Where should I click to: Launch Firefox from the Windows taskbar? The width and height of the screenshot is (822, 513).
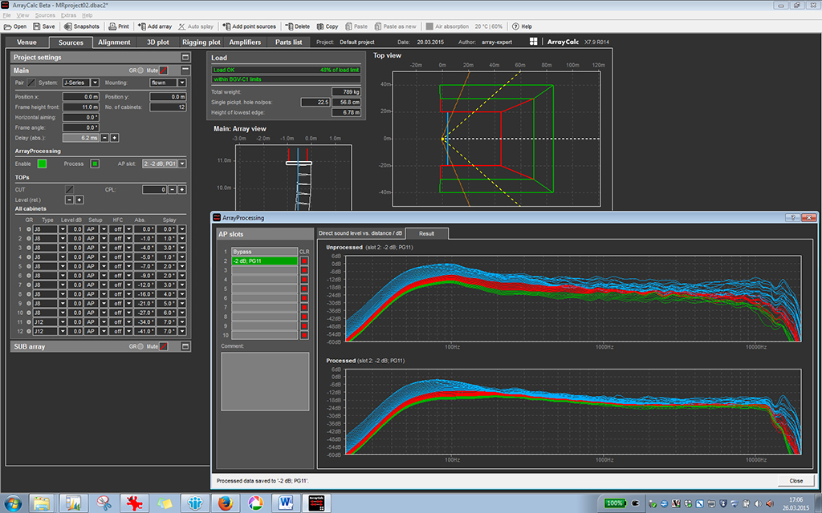click(224, 503)
